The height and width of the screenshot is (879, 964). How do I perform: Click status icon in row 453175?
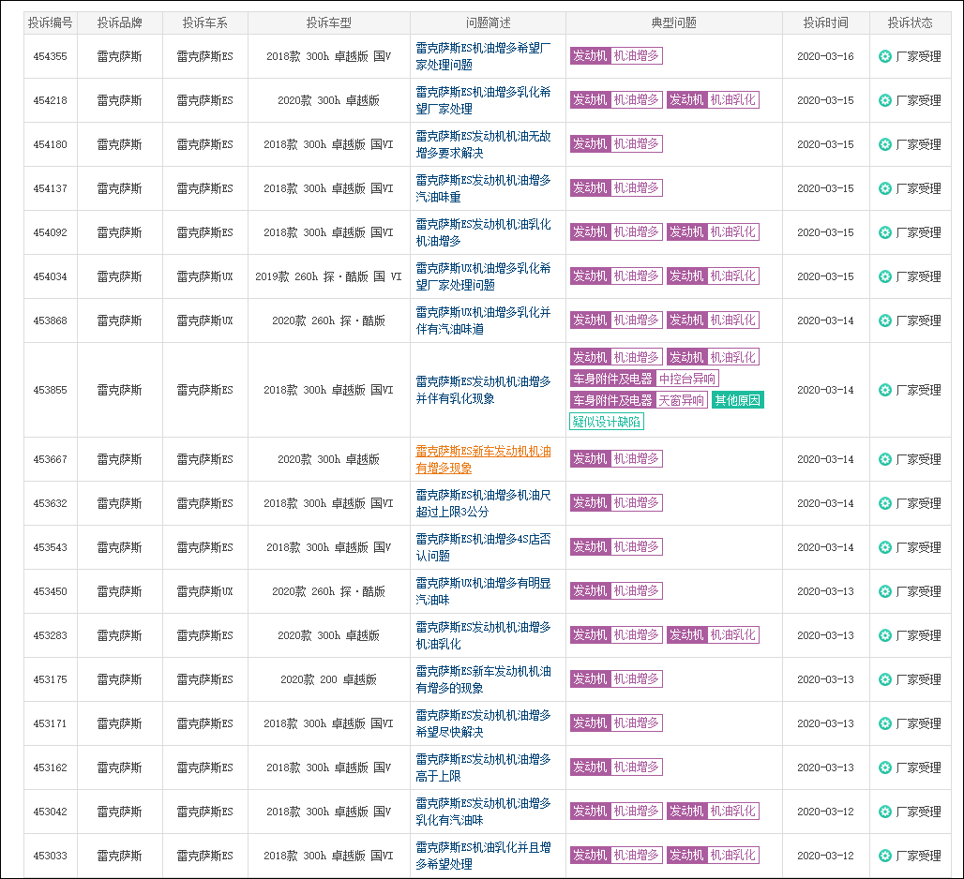(x=884, y=679)
